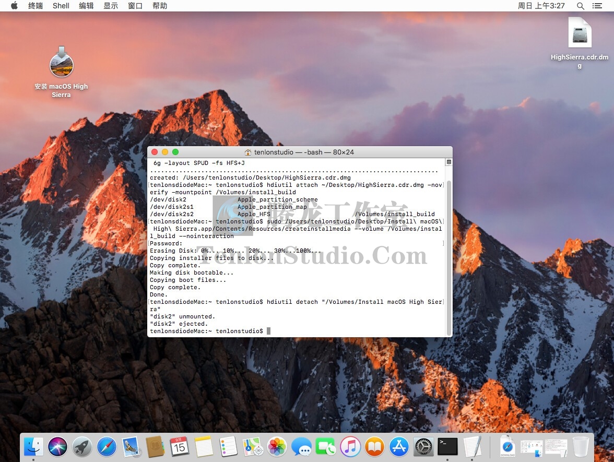The image size is (614, 462).
Task: Open Calendar showing 15
Action: click(180, 447)
